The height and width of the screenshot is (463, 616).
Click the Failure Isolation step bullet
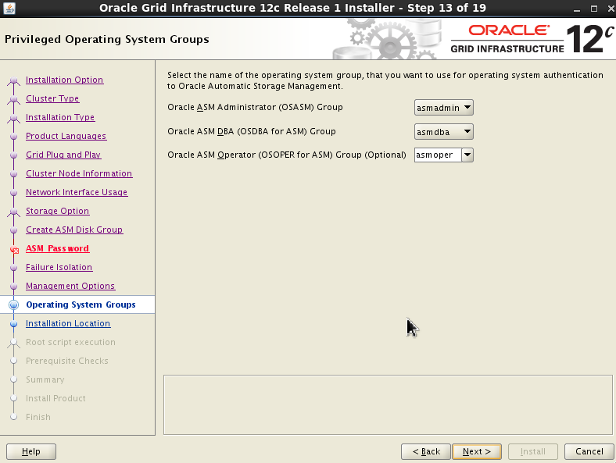14,268
